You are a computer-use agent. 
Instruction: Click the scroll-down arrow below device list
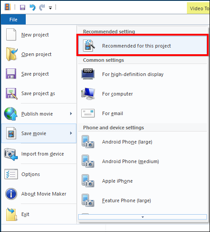[143, 217]
